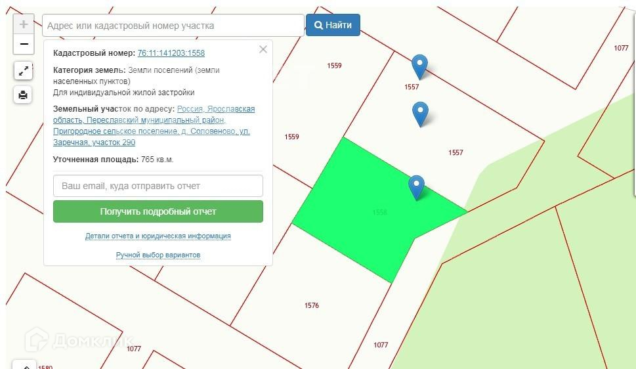Toggle fullscreen map view
636x369 pixels.
click(x=23, y=71)
